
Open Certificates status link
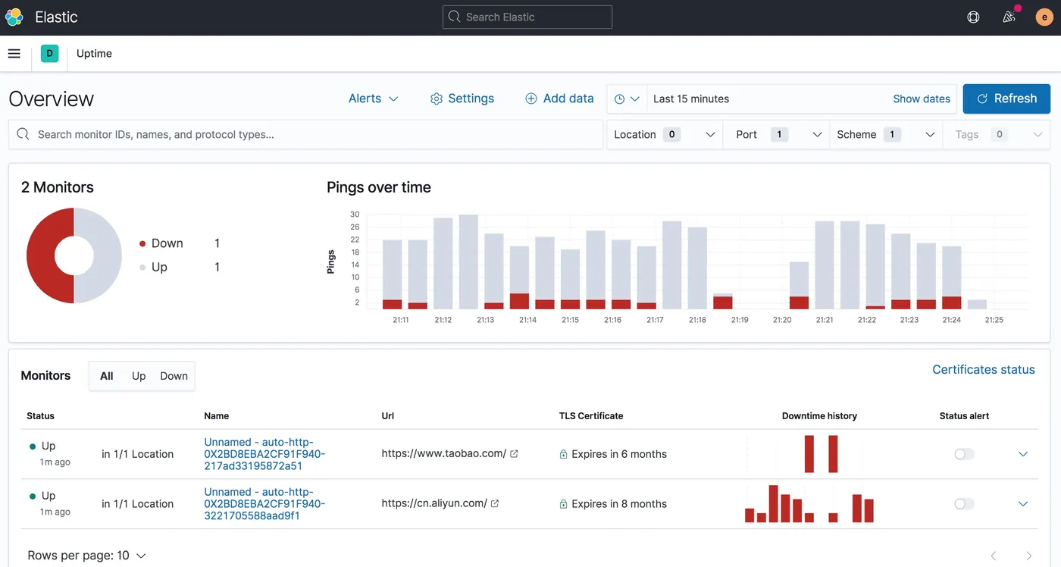[983, 370]
